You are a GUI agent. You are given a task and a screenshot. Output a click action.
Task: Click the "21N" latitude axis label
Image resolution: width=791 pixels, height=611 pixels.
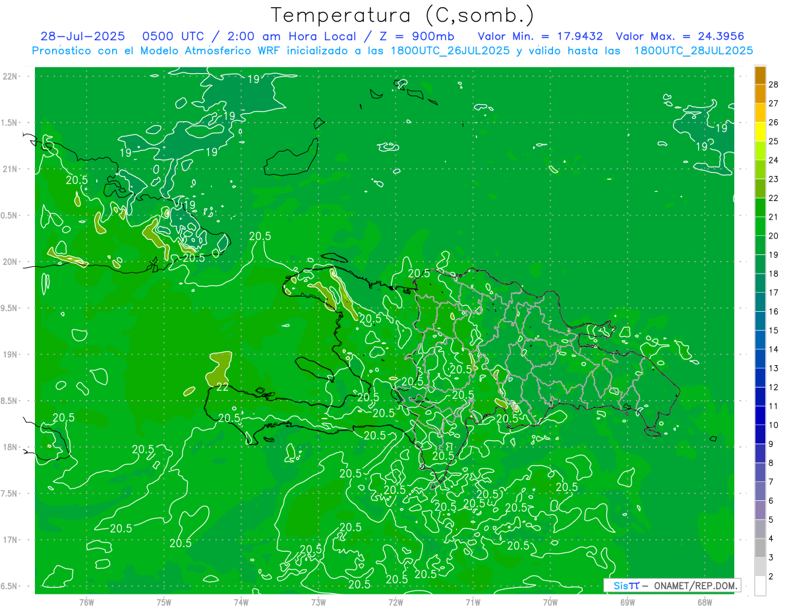click(x=11, y=169)
